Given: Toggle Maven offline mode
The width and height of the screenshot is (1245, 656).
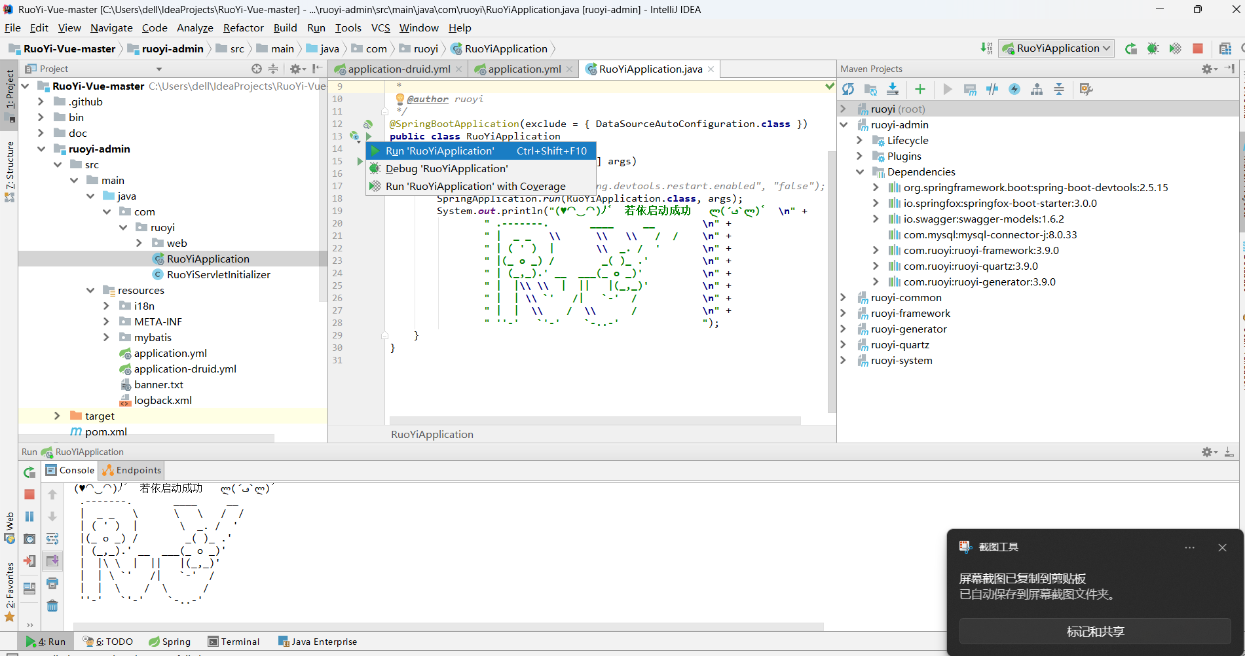Looking at the screenshot, I should [992, 89].
